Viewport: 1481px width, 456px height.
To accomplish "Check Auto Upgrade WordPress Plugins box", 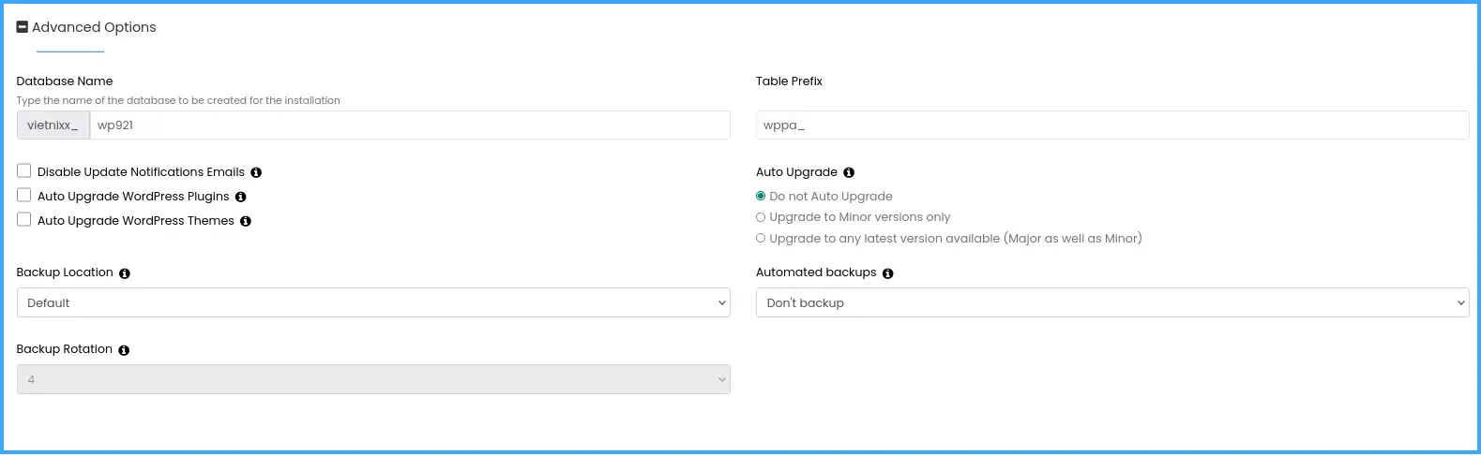I will (x=24, y=195).
